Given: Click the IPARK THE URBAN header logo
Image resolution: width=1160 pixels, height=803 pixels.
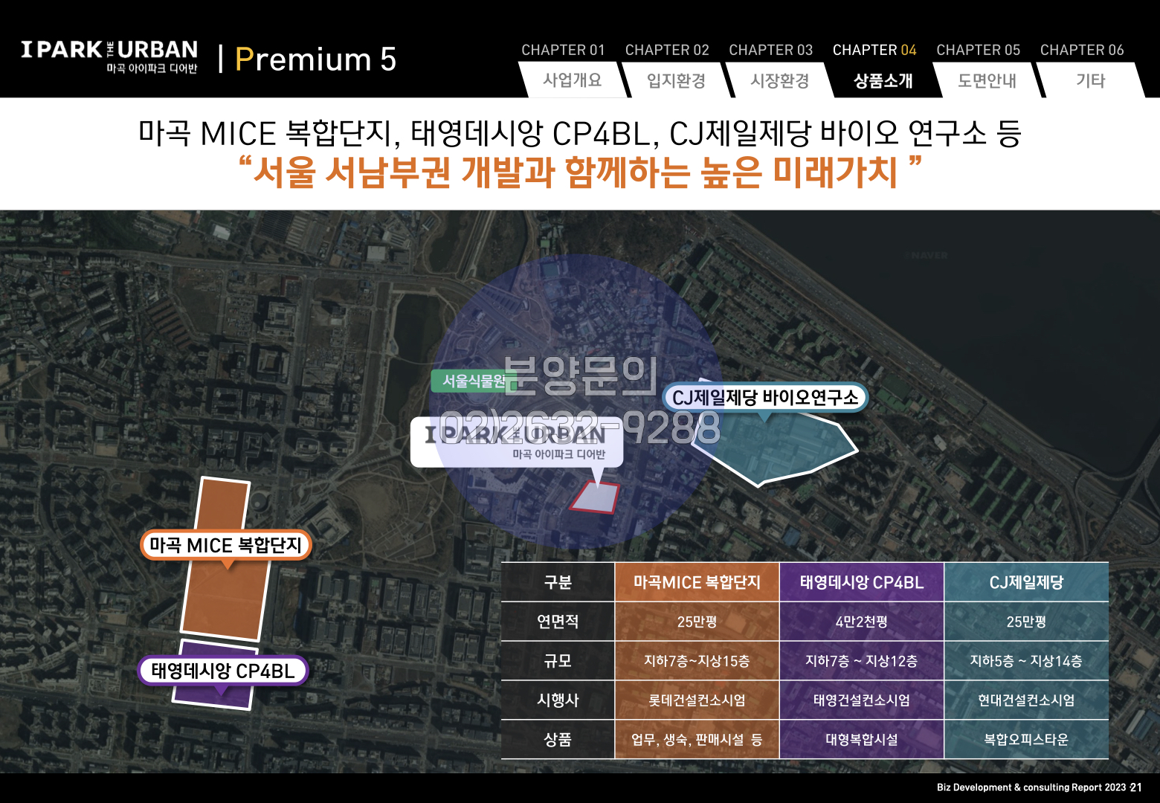Looking at the screenshot, I should tap(109, 57).
